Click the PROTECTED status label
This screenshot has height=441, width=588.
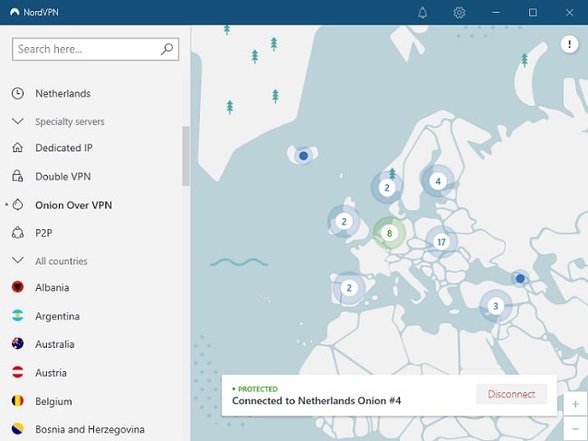pyautogui.click(x=258, y=389)
